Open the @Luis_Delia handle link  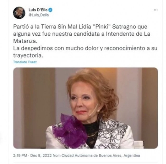39,15
